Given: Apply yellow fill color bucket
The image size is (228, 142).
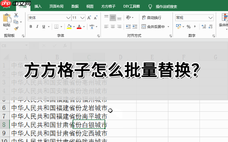Looking at the screenshot, I should pos(69,27).
